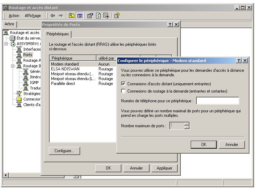Click Appliquer in Propriétés de Ports dialog
The width and height of the screenshot is (255, 191).
pos(164,168)
